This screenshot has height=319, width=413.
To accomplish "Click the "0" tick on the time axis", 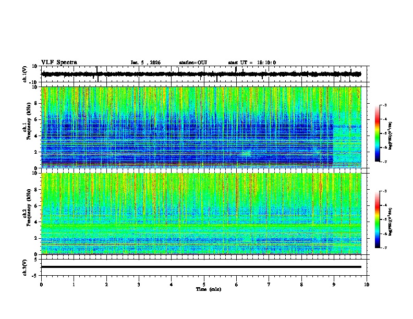I will pos(41,285).
